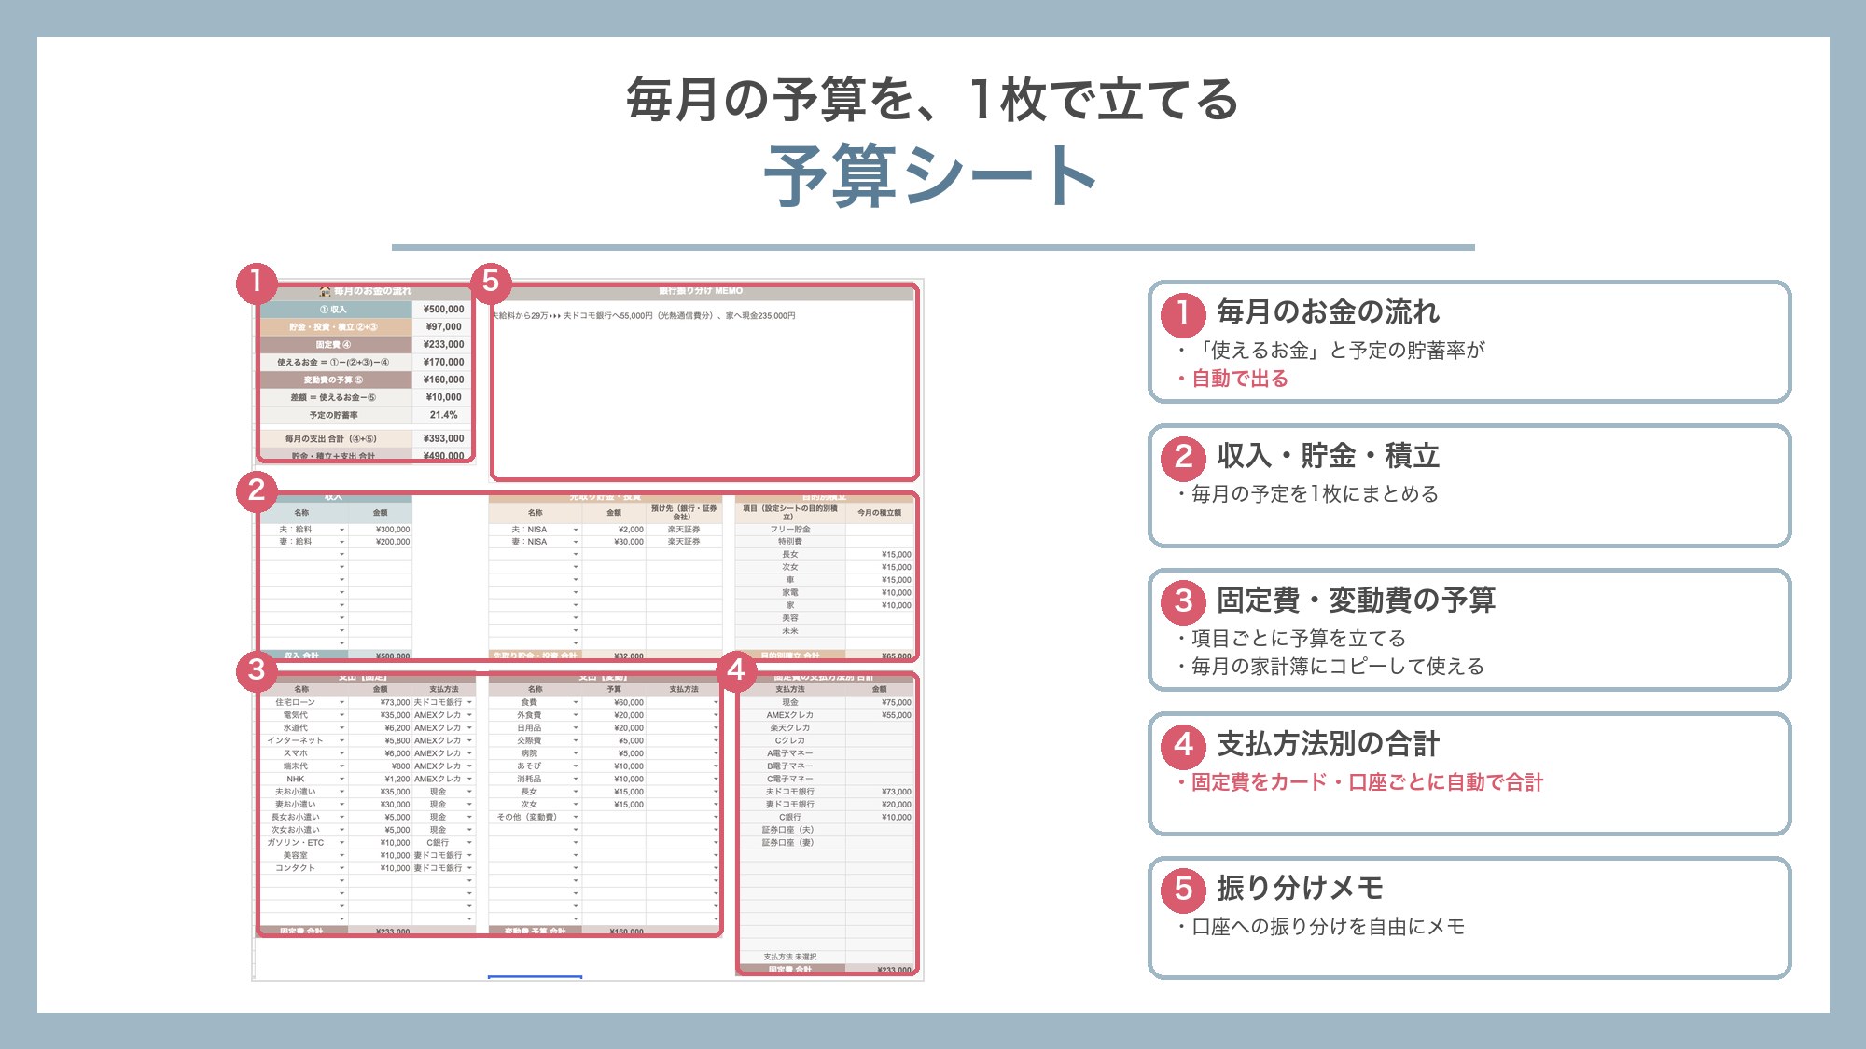Select the 外食費 variable expense name
Image resolution: width=1866 pixels, height=1049 pixels.
pos(529,716)
